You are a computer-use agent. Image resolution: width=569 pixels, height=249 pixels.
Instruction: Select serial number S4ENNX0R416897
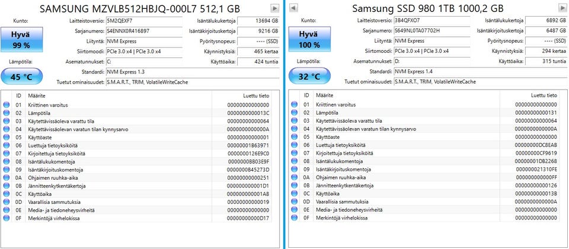[144, 31]
